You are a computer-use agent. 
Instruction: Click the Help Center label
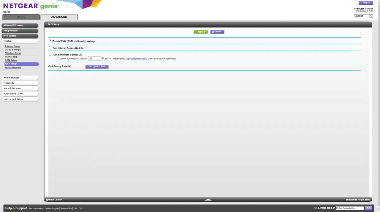tap(56, 200)
